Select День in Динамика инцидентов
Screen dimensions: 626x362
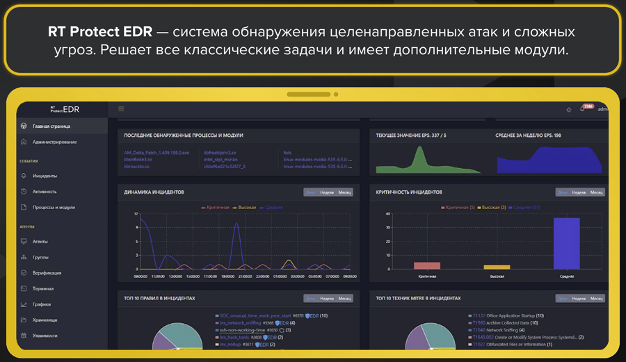click(311, 192)
